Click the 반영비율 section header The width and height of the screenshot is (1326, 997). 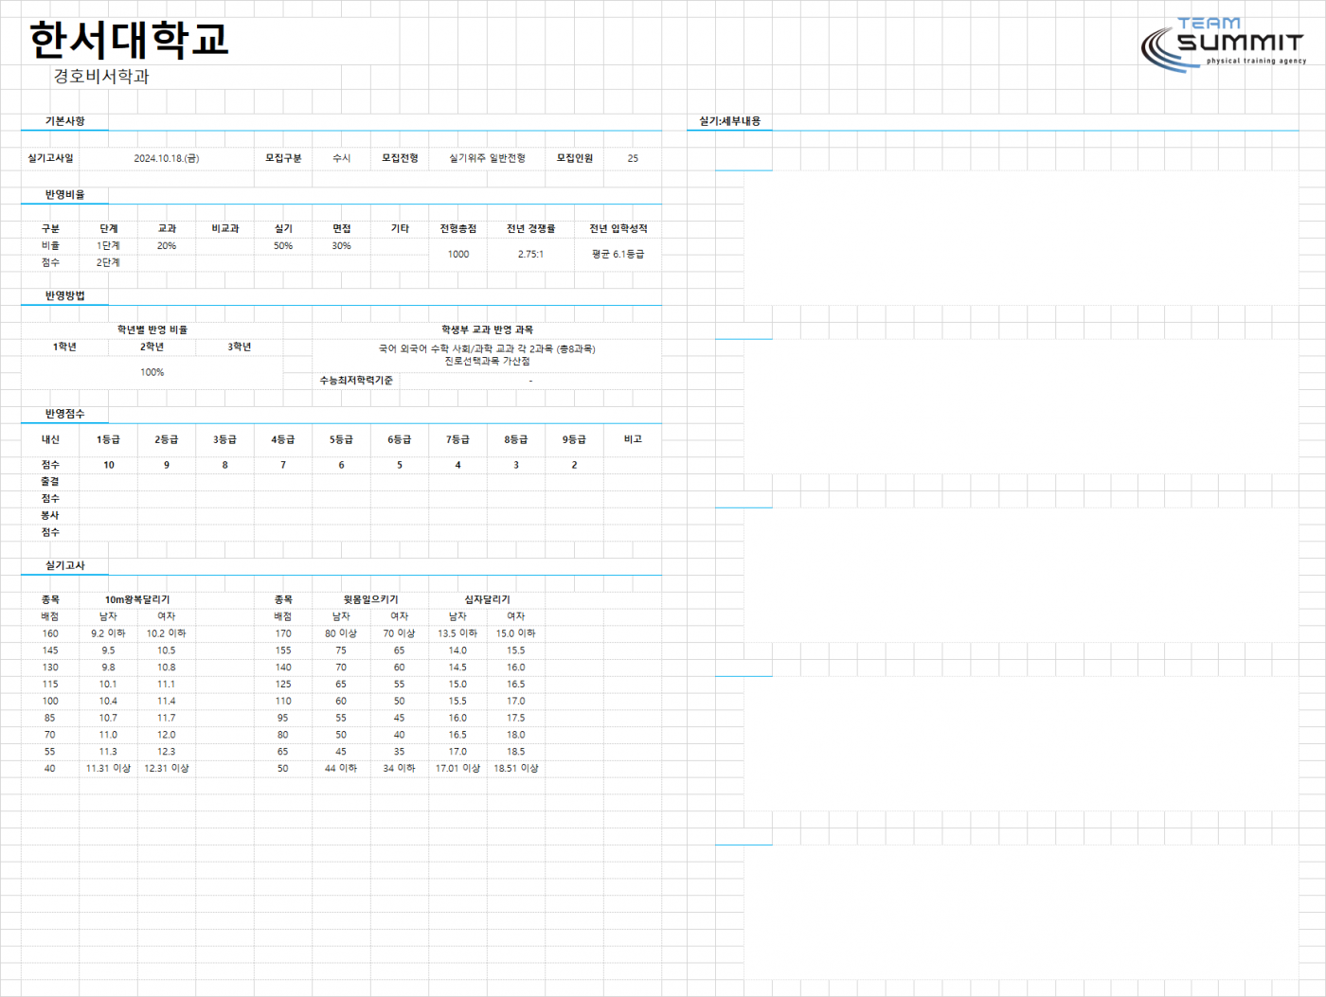[64, 194]
